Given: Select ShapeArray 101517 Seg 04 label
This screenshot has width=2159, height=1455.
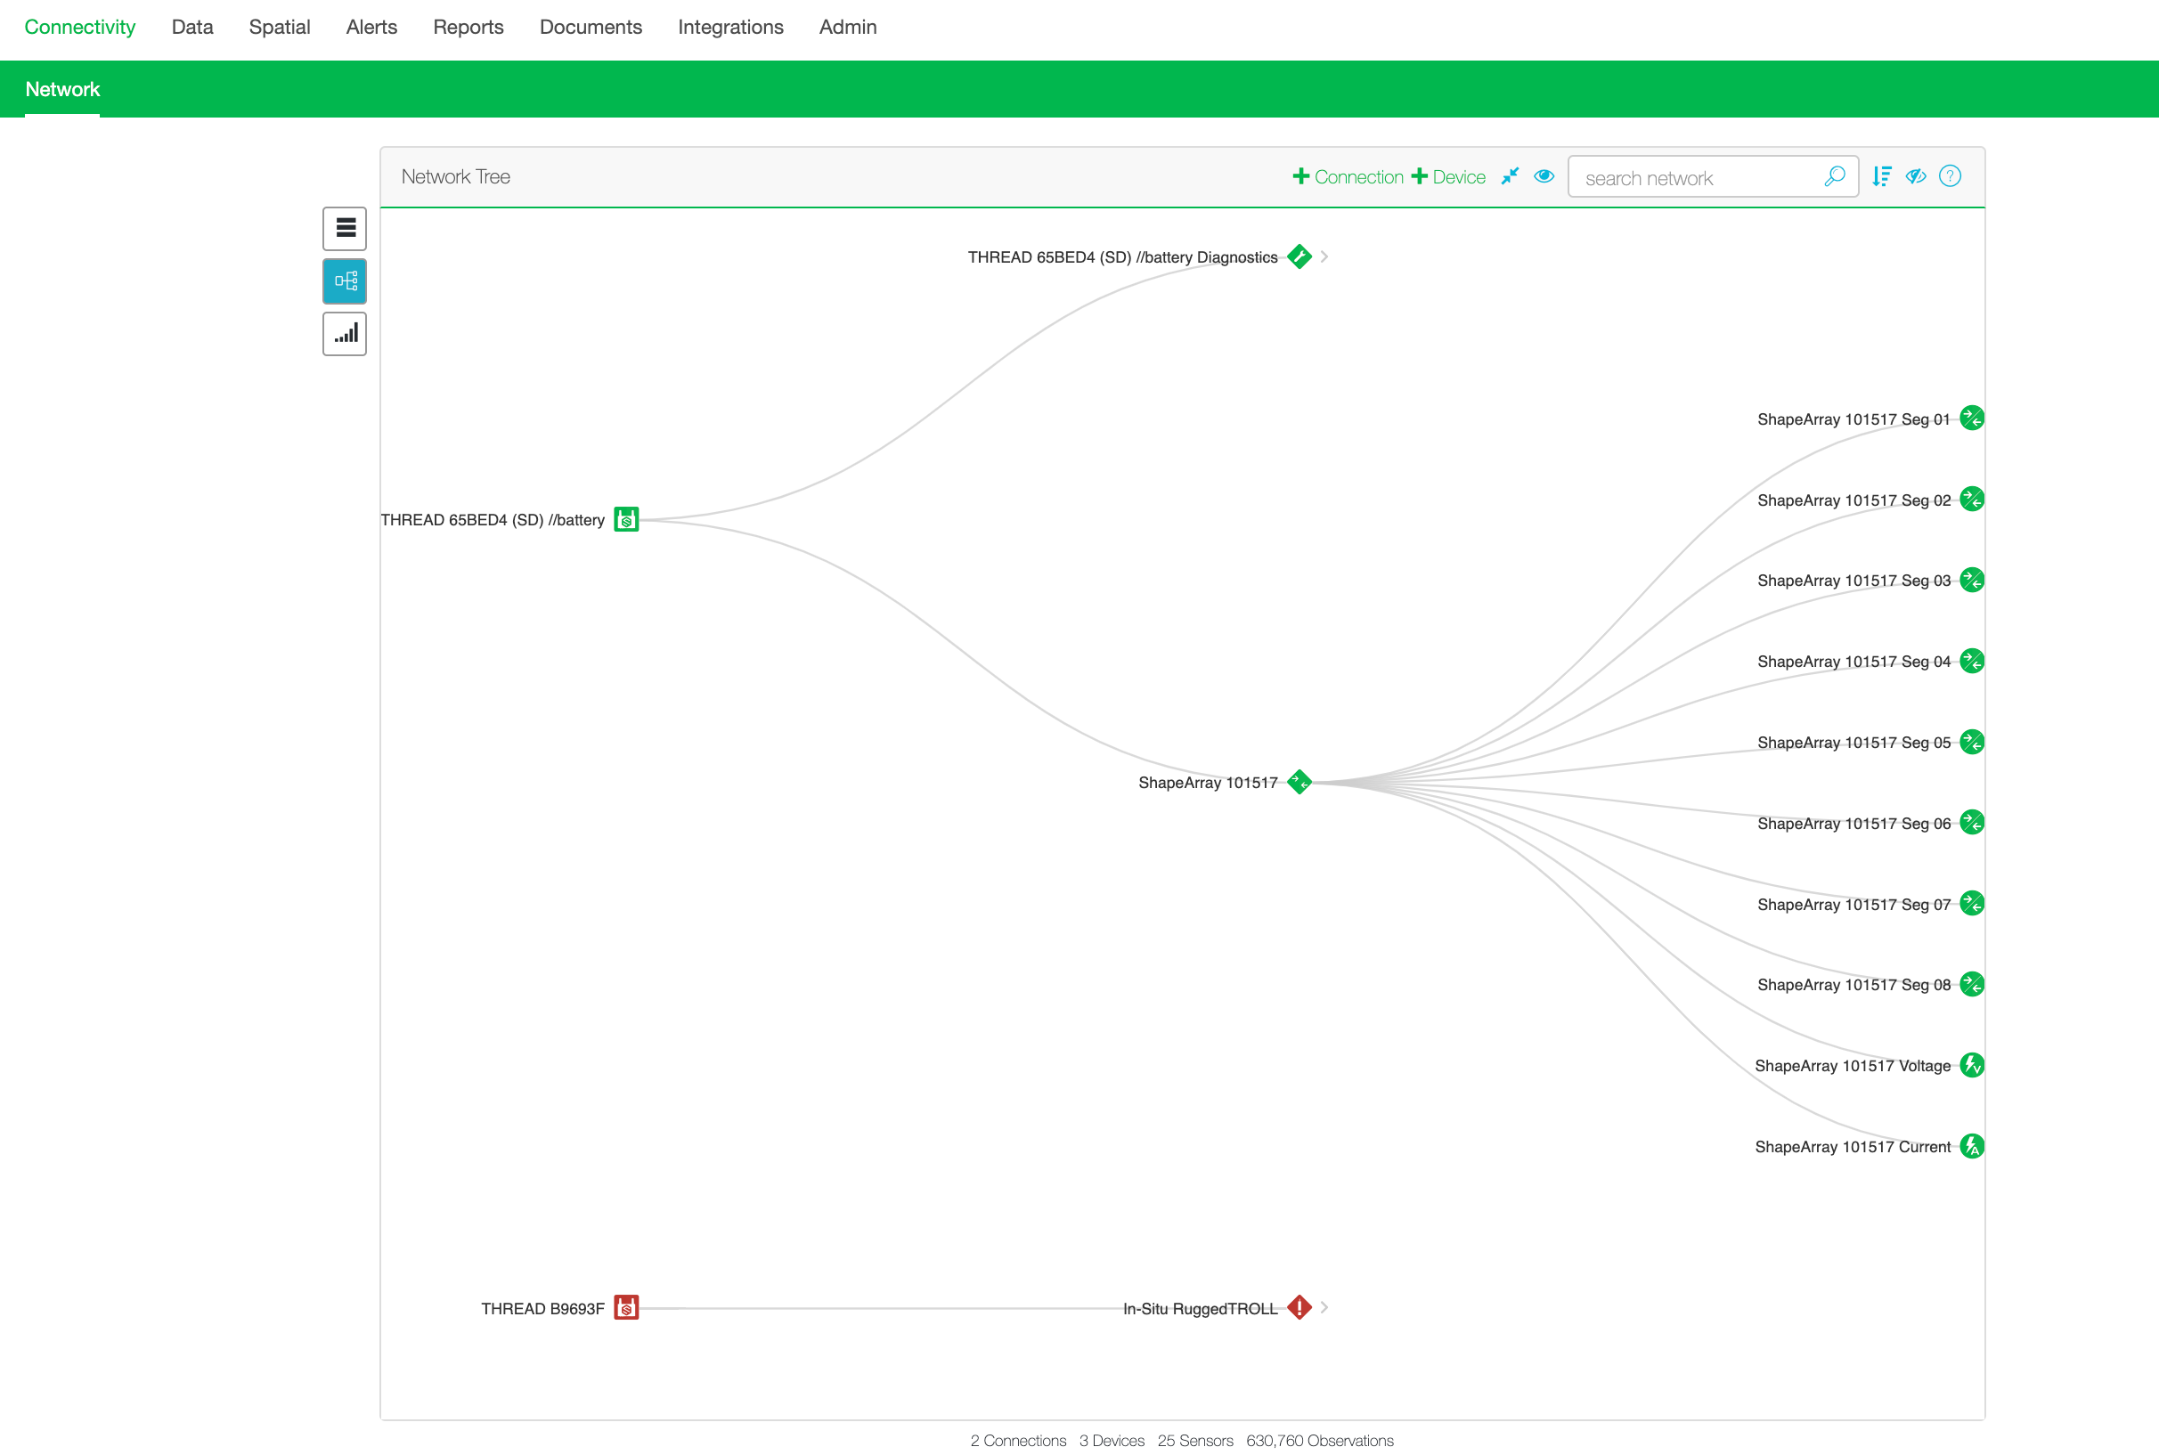Looking at the screenshot, I should pyautogui.click(x=1853, y=662).
